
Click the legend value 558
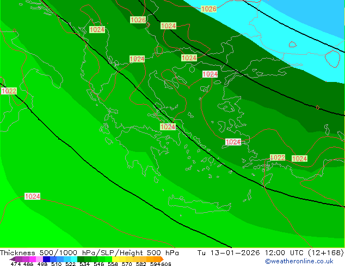tap(113, 264)
